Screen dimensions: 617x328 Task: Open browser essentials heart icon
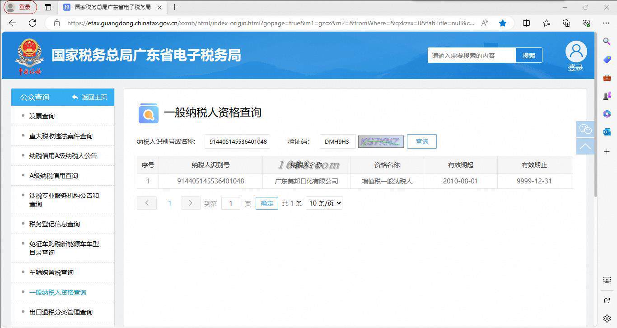coord(587,23)
